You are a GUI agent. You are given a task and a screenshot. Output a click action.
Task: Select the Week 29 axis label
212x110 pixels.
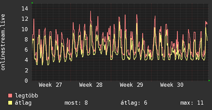(x=131, y=85)
